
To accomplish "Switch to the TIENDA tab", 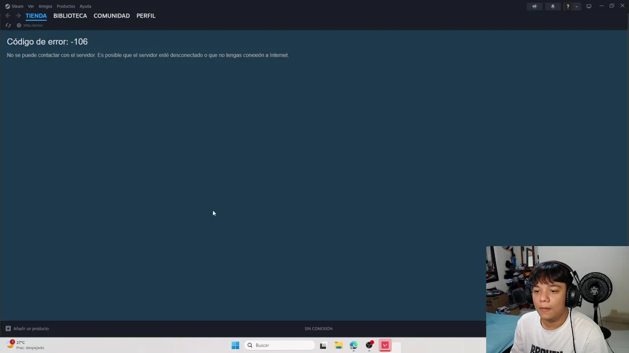I will [x=36, y=16].
